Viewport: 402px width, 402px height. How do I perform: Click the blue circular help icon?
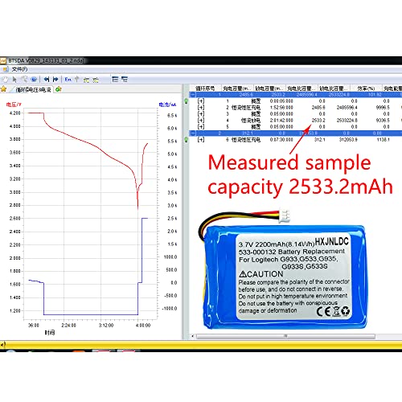(x=34, y=80)
